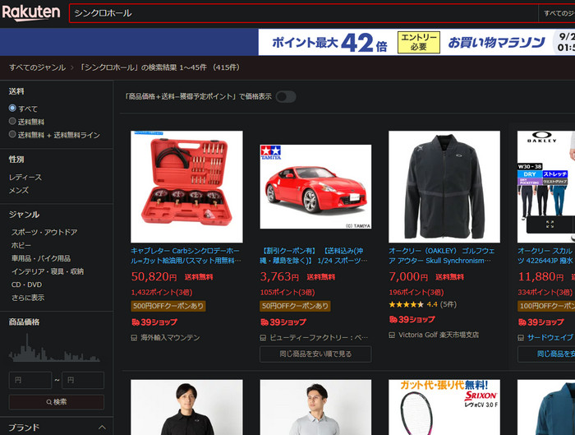Open the オークリー ゴルフウェア アウター title link

[442, 256]
